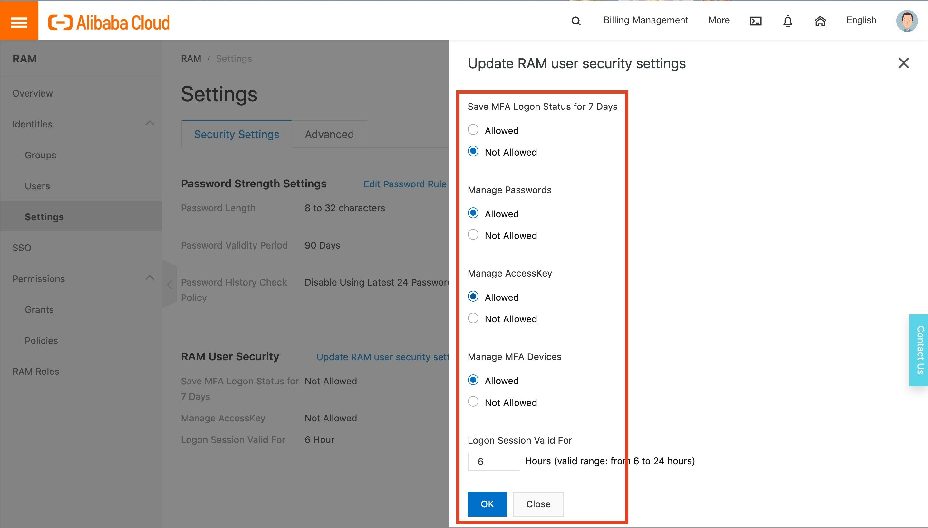This screenshot has width=928, height=528.
Task: Open Billing Management
Action: point(645,20)
